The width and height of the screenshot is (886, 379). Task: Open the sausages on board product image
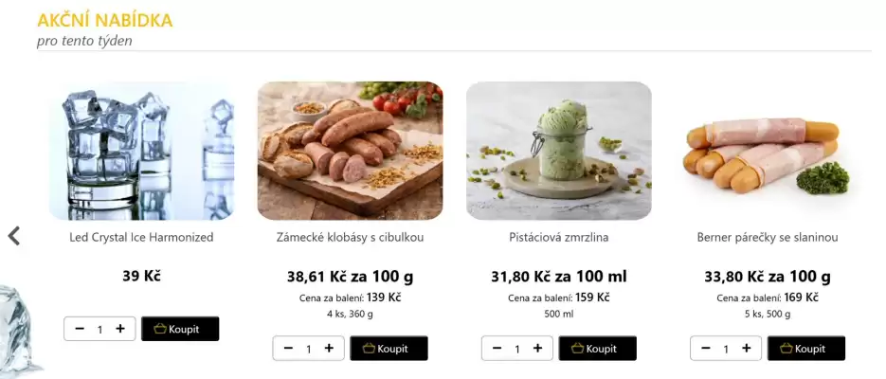tap(351, 151)
